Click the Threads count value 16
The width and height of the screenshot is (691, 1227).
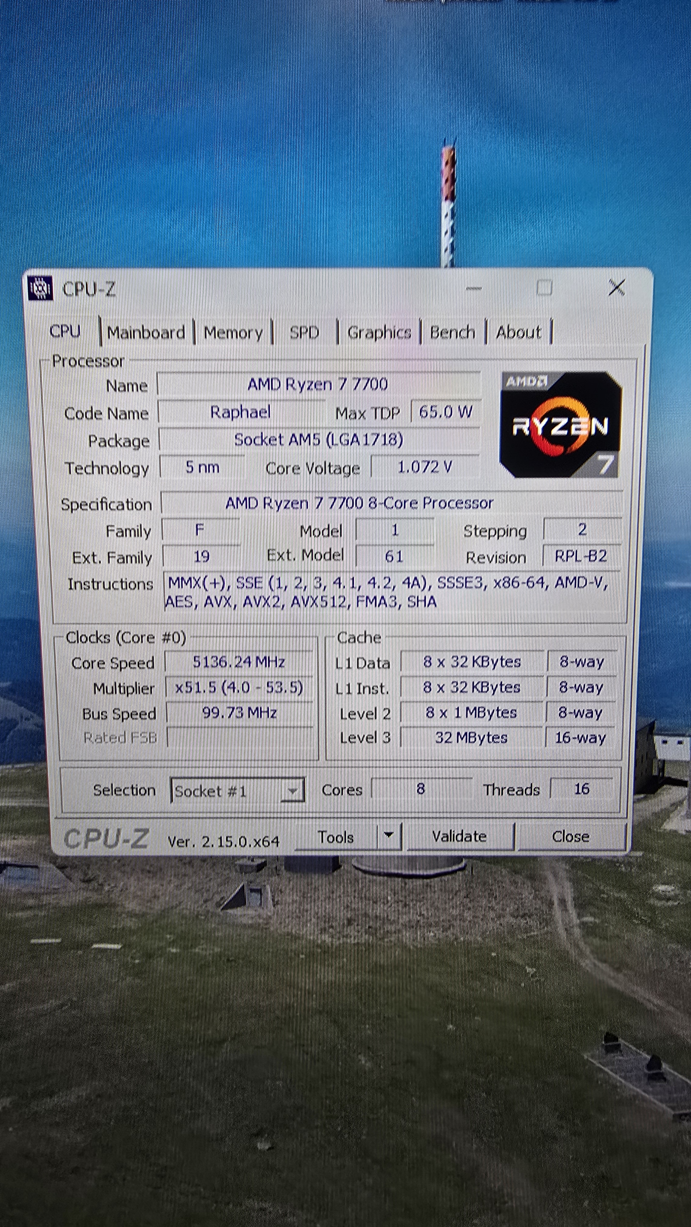[x=582, y=789]
